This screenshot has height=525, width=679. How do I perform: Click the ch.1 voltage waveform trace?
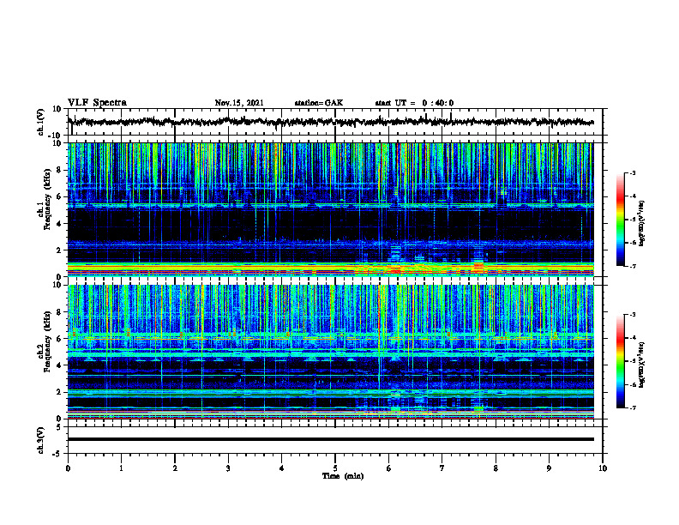[x=330, y=122]
